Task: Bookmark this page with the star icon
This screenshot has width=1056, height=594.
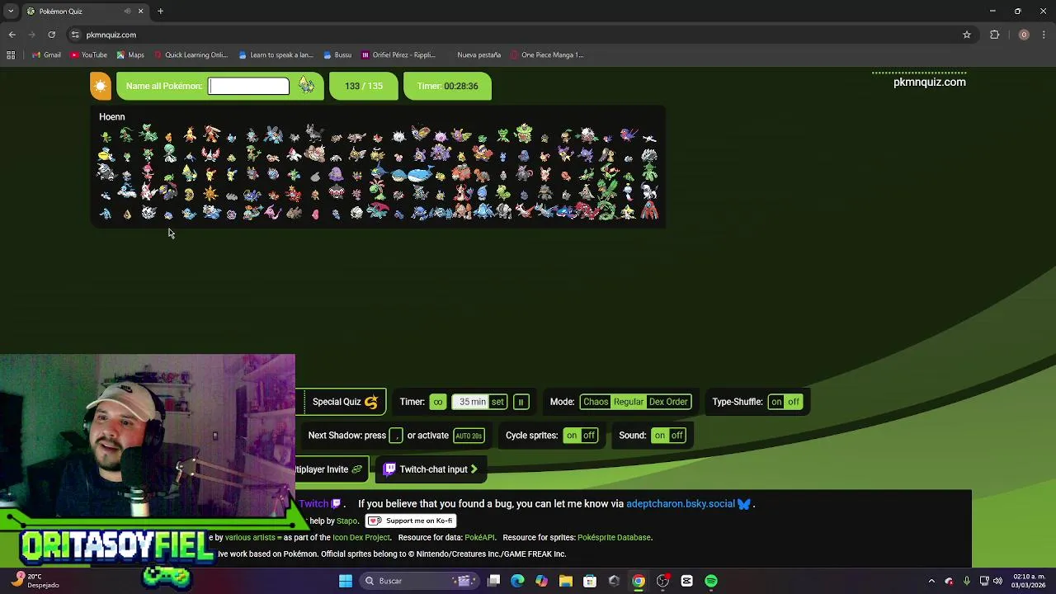Action: coord(966,35)
